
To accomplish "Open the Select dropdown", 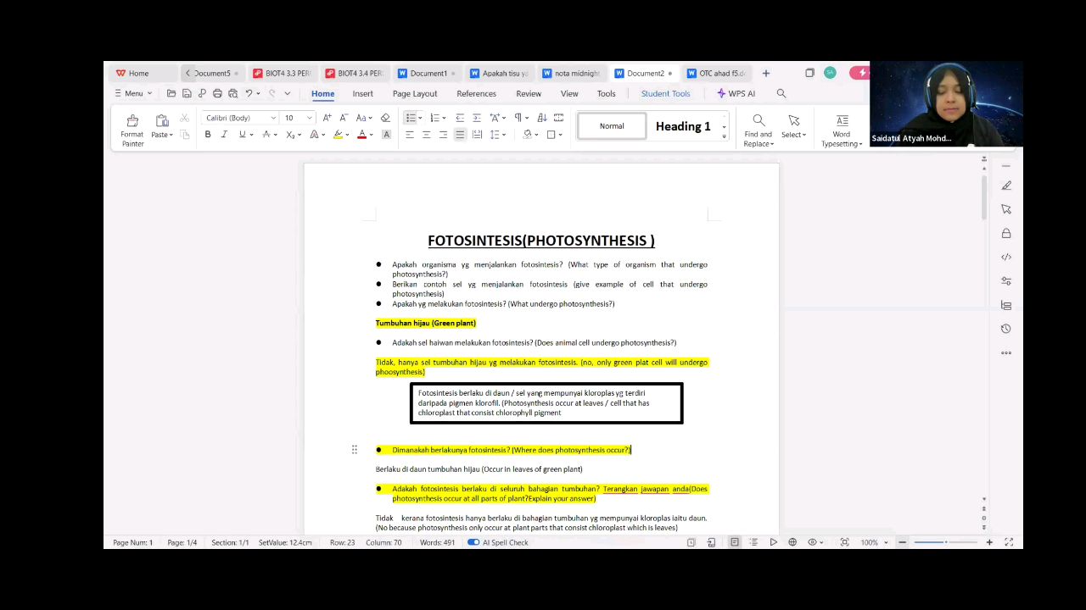I will pos(793,135).
